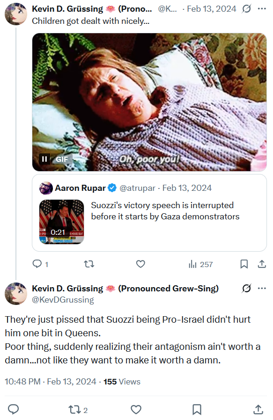
Task: View analytics showing 257 views
Action: [200, 264]
